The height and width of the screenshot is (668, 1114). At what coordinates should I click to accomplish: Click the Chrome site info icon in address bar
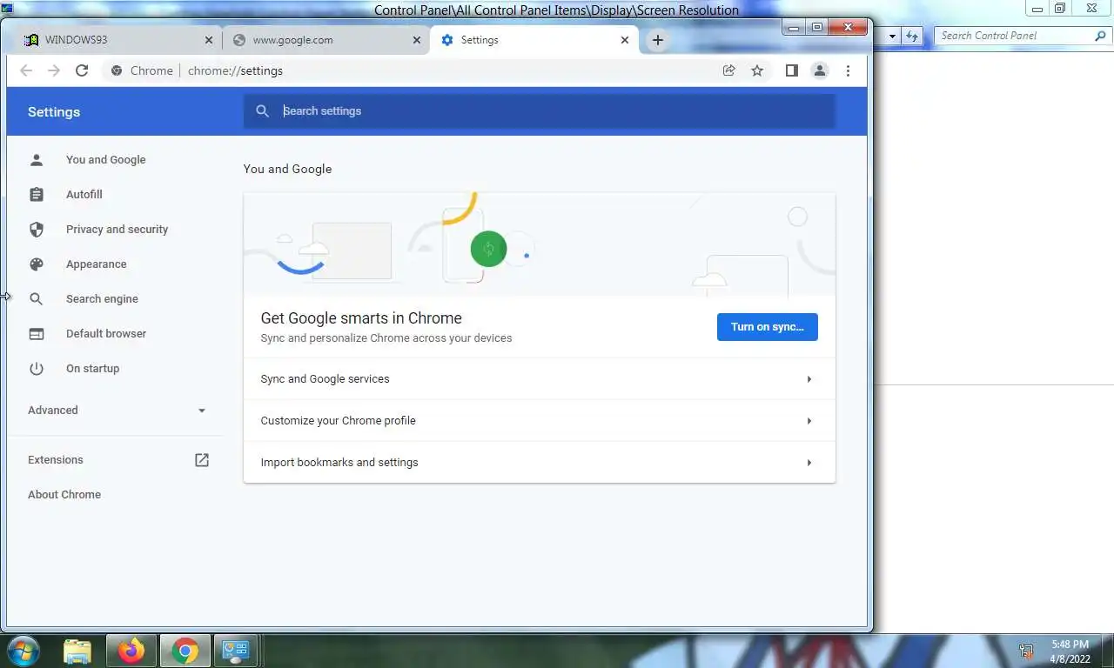click(117, 70)
